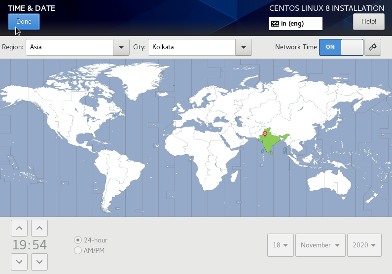Open Network Time settings gear
The image size is (392, 274).
click(x=372, y=47)
